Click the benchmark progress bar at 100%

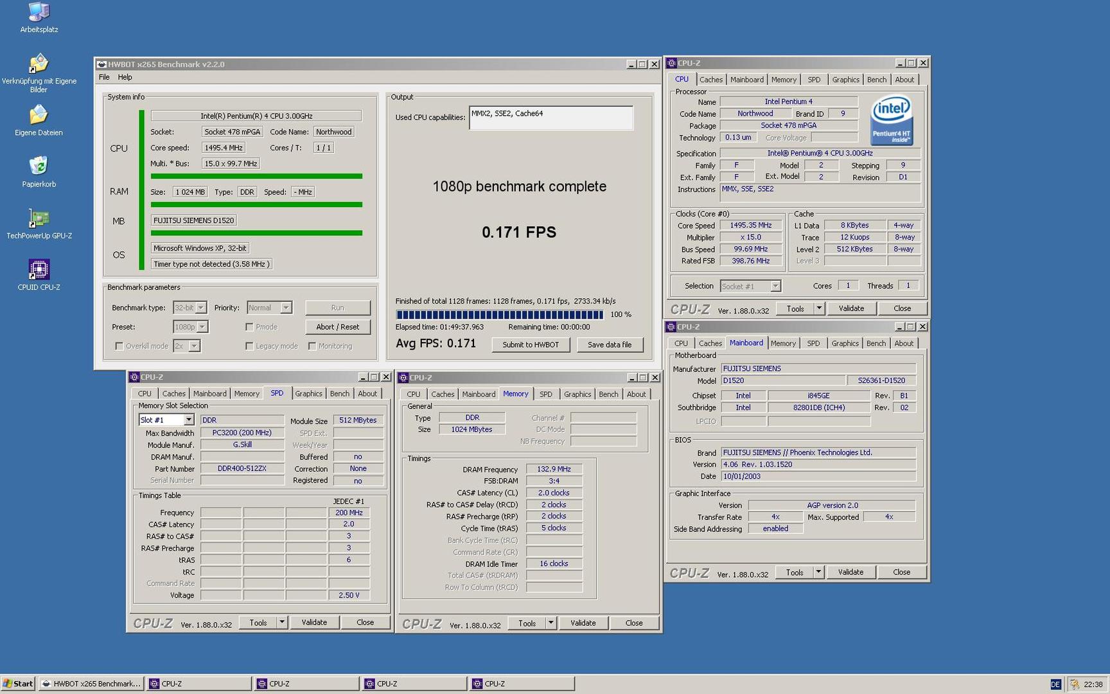click(x=500, y=315)
